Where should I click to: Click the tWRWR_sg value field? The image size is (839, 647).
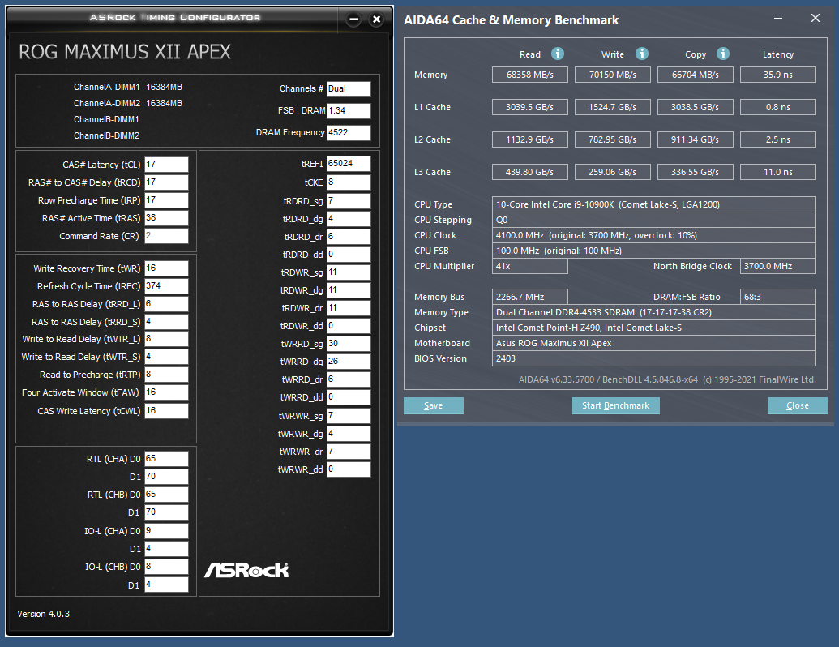[x=349, y=416]
